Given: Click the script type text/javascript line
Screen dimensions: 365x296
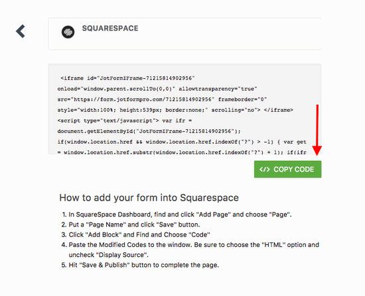Looking at the screenshot, I should tap(125, 121).
